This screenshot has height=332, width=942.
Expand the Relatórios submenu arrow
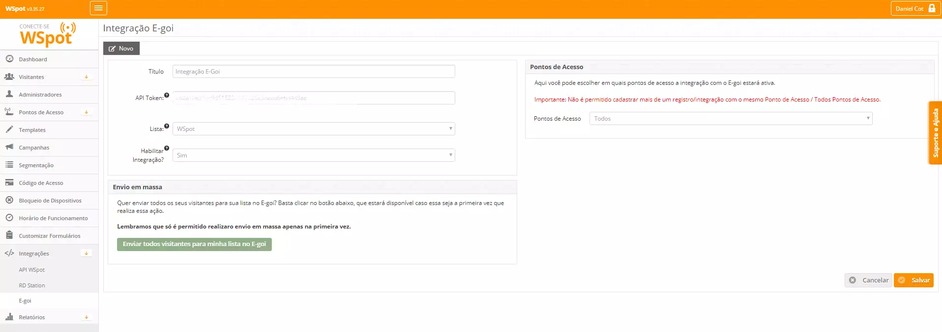[87, 317]
